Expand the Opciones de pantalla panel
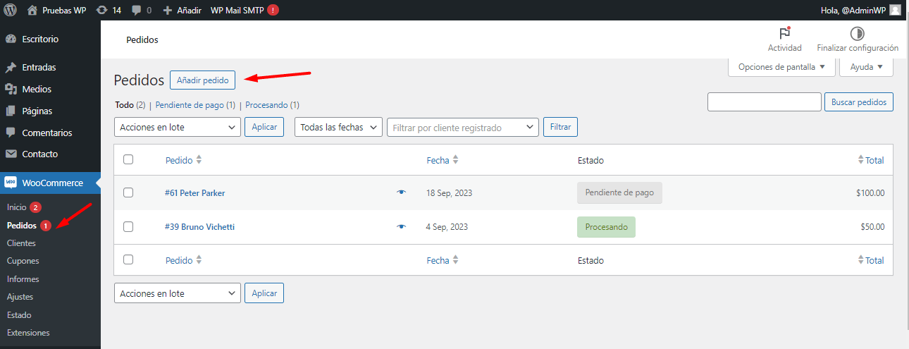The image size is (909, 349). click(781, 67)
